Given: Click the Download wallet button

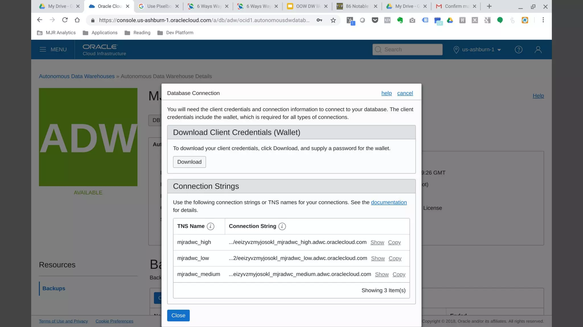Looking at the screenshot, I should pyautogui.click(x=189, y=162).
